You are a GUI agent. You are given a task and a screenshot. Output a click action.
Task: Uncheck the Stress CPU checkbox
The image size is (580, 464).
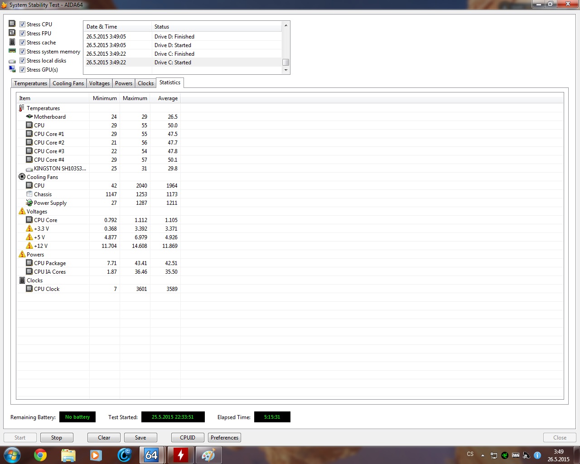click(x=22, y=24)
